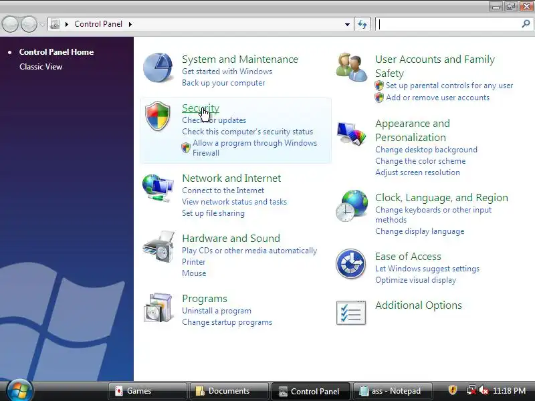The width and height of the screenshot is (535, 401).
Task: Open Programs heading link
Action: (205, 299)
